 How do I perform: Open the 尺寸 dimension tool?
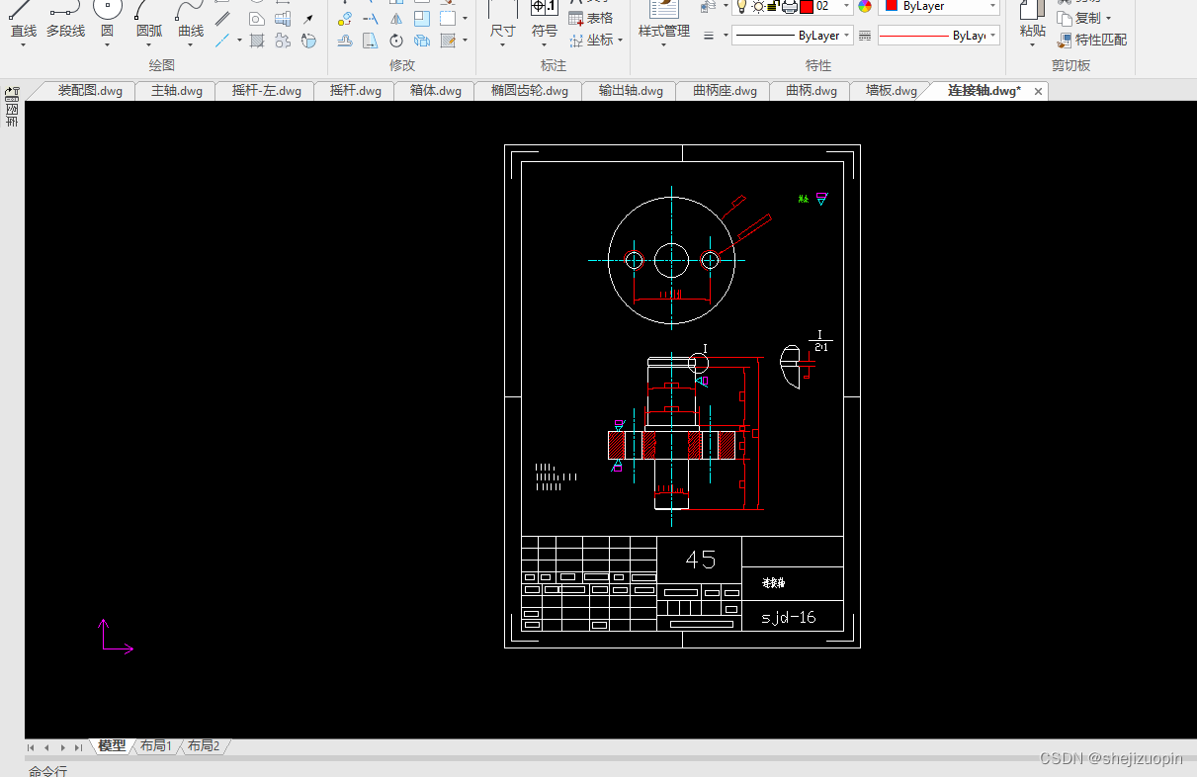503,20
